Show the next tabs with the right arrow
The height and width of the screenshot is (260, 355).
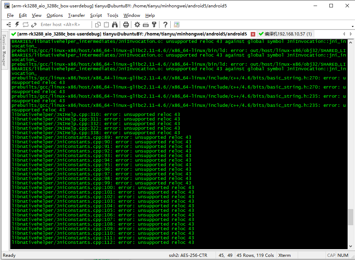click(x=351, y=34)
